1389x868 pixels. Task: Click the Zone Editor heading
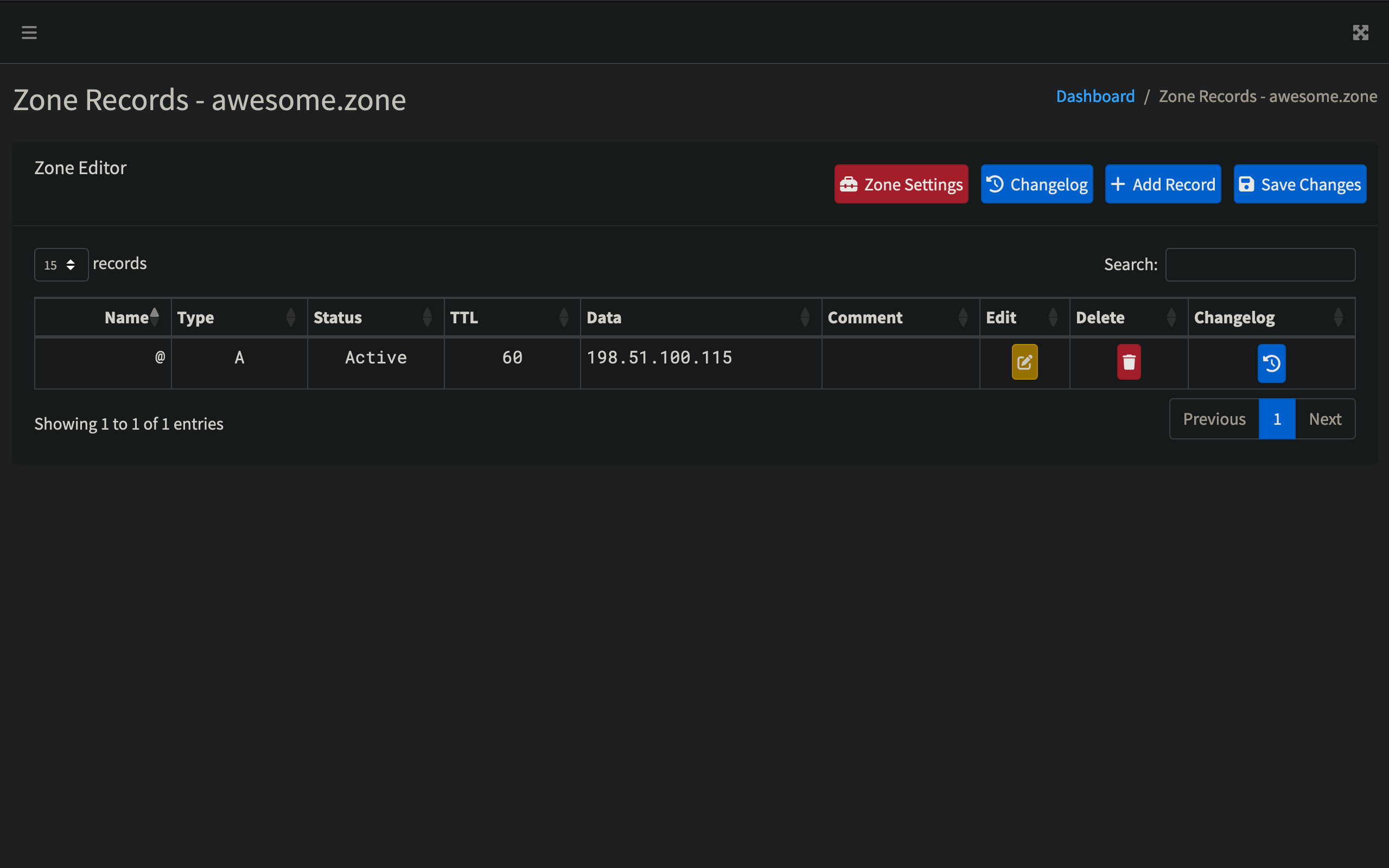coord(80,168)
